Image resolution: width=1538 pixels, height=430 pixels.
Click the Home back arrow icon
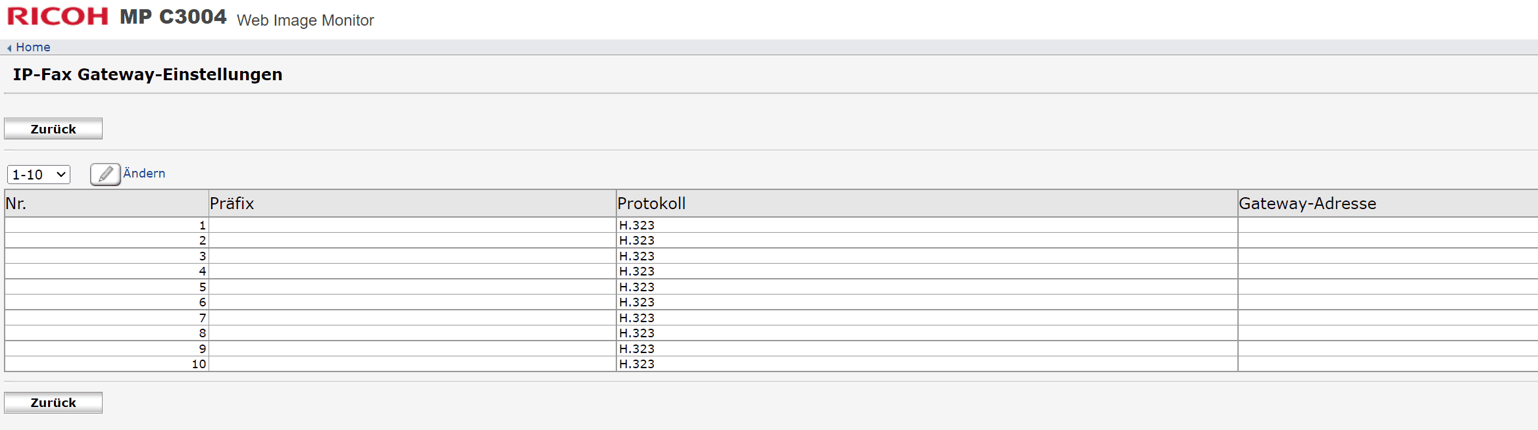[9, 48]
